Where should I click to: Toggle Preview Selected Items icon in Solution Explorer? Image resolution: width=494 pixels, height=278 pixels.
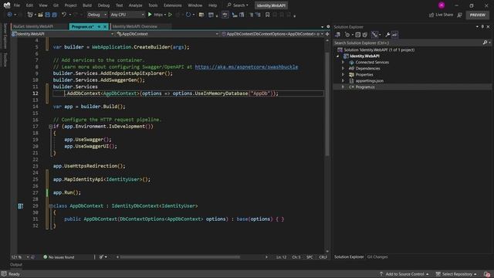pyautogui.click(x=394, y=35)
